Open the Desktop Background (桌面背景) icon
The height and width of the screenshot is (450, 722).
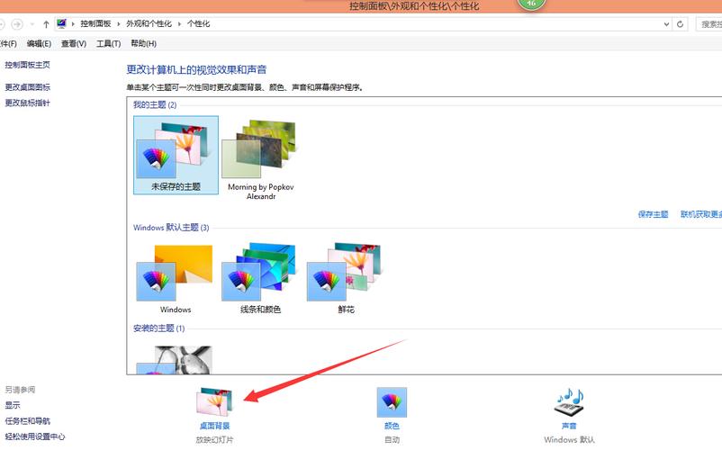[214, 402]
